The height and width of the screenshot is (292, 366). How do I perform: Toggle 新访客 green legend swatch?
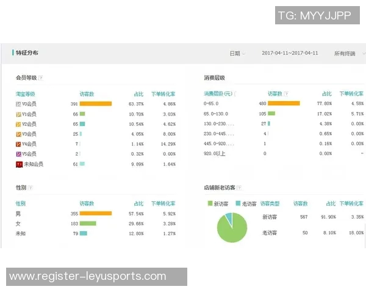pyautogui.click(x=210, y=203)
